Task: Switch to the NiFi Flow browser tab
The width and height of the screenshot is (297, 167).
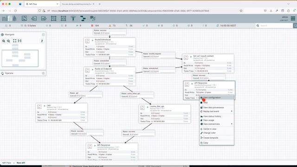Action: tap(42, 4)
